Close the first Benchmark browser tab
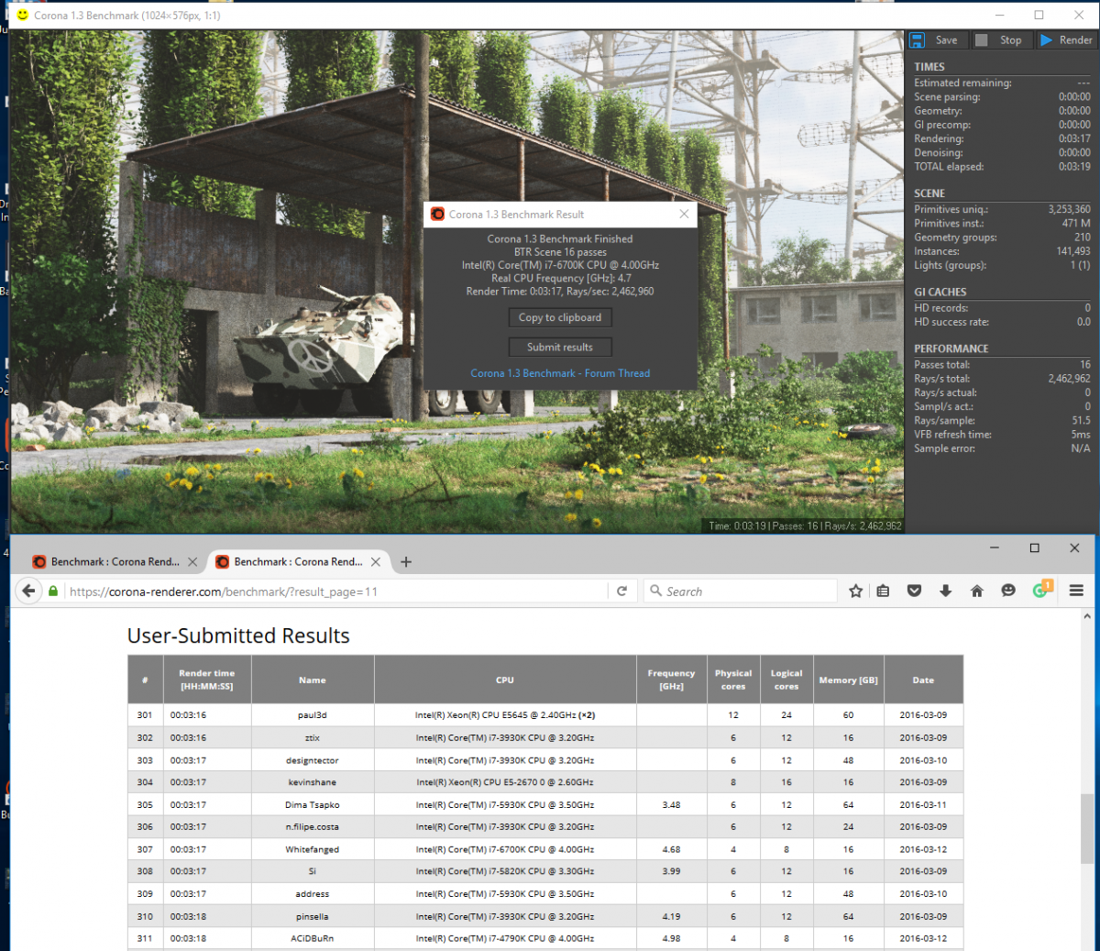 pos(192,562)
